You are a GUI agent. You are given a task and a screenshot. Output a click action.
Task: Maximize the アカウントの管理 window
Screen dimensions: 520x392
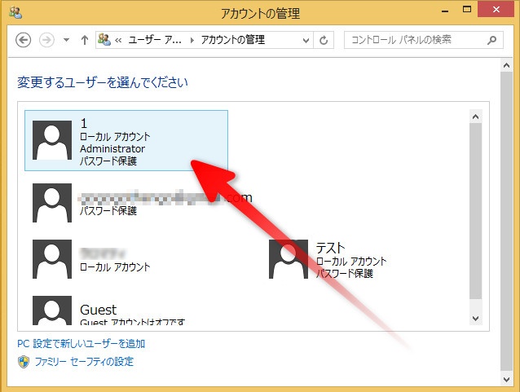tap(467, 10)
